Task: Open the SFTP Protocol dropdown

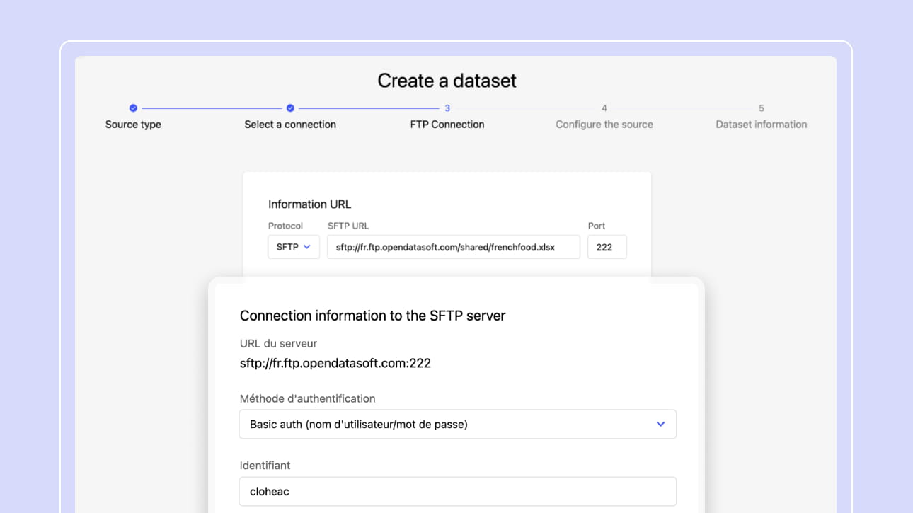Action: (x=294, y=247)
